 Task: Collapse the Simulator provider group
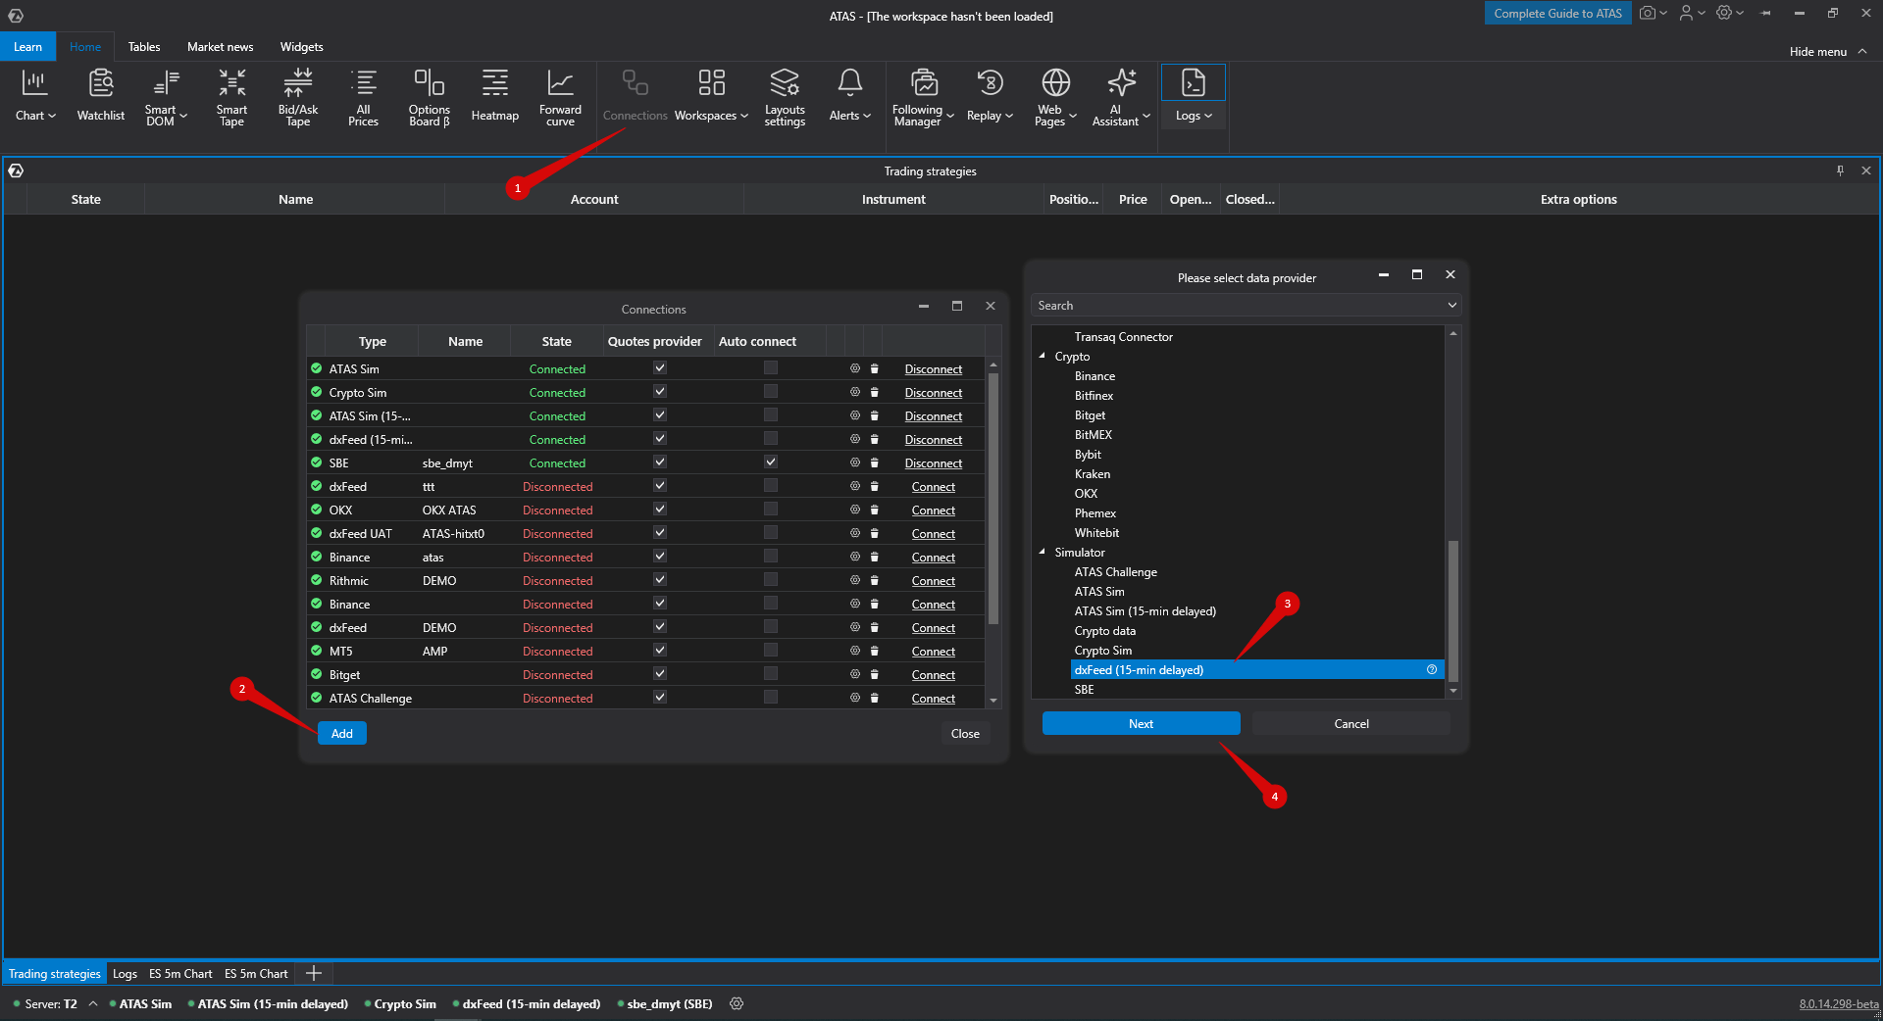(1042, 552)
